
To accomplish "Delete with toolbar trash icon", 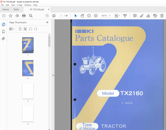I will tap(162, 16).
